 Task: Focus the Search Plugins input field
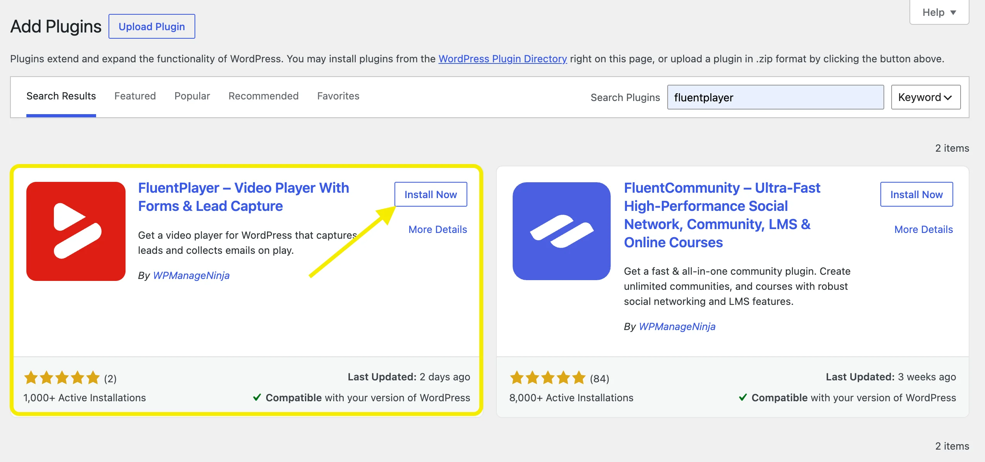(775, 97)
